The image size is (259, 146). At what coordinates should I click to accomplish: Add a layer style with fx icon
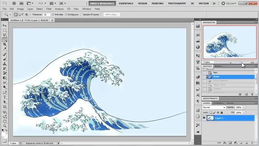tap(225, 143)
